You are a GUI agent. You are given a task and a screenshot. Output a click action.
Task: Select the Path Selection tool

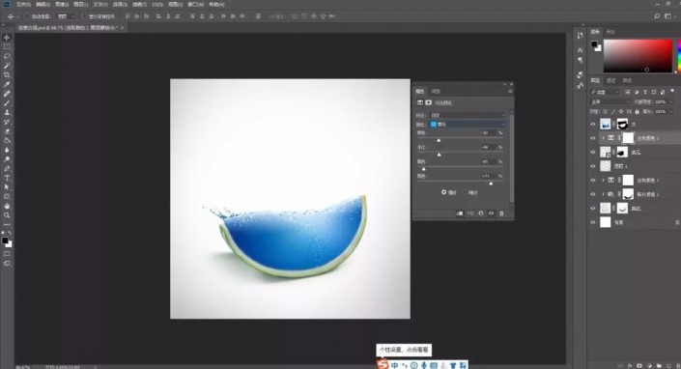pos(7,187)
